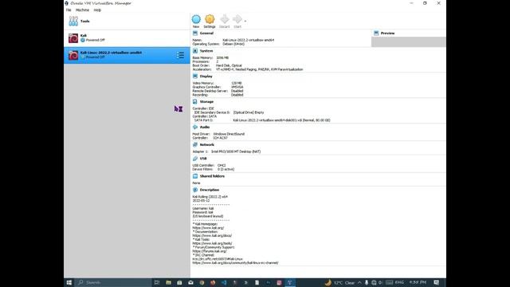Screen dimensions: 510x287
Task: Click the Adapter 1 Intel PRO/1000 NAT entry
Action: coord(236,151)
